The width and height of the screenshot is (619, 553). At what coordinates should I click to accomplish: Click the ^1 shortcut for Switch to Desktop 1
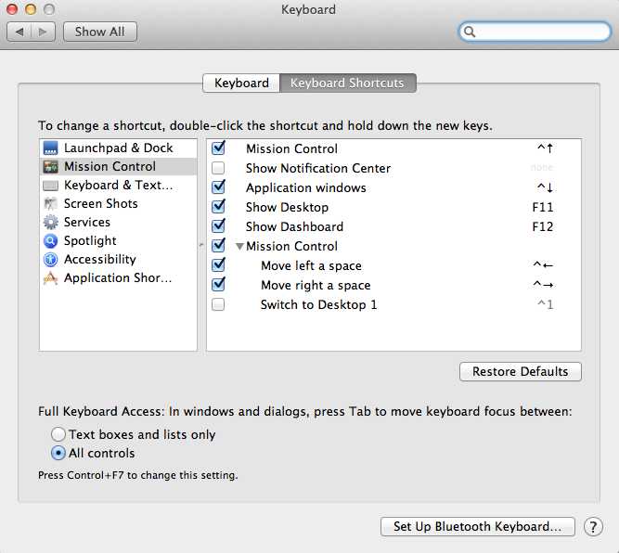click(545, 304)
